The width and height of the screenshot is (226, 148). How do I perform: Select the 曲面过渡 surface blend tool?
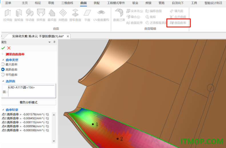[x=119, y=15]
